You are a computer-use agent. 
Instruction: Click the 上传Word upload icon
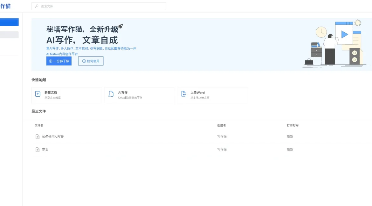click(184, 94)
